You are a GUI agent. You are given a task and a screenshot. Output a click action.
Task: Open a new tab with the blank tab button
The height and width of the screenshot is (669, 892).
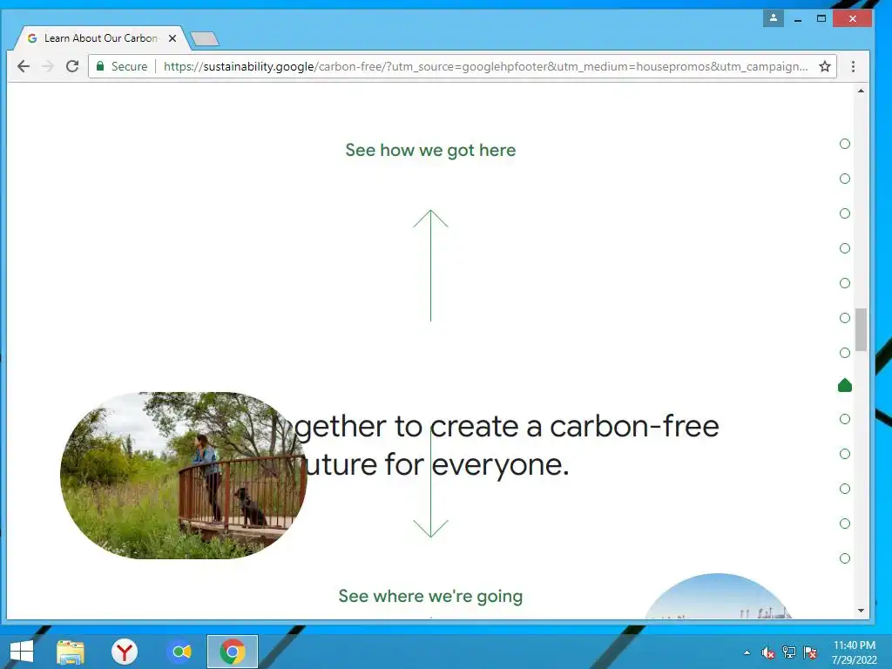pos(205,38)
